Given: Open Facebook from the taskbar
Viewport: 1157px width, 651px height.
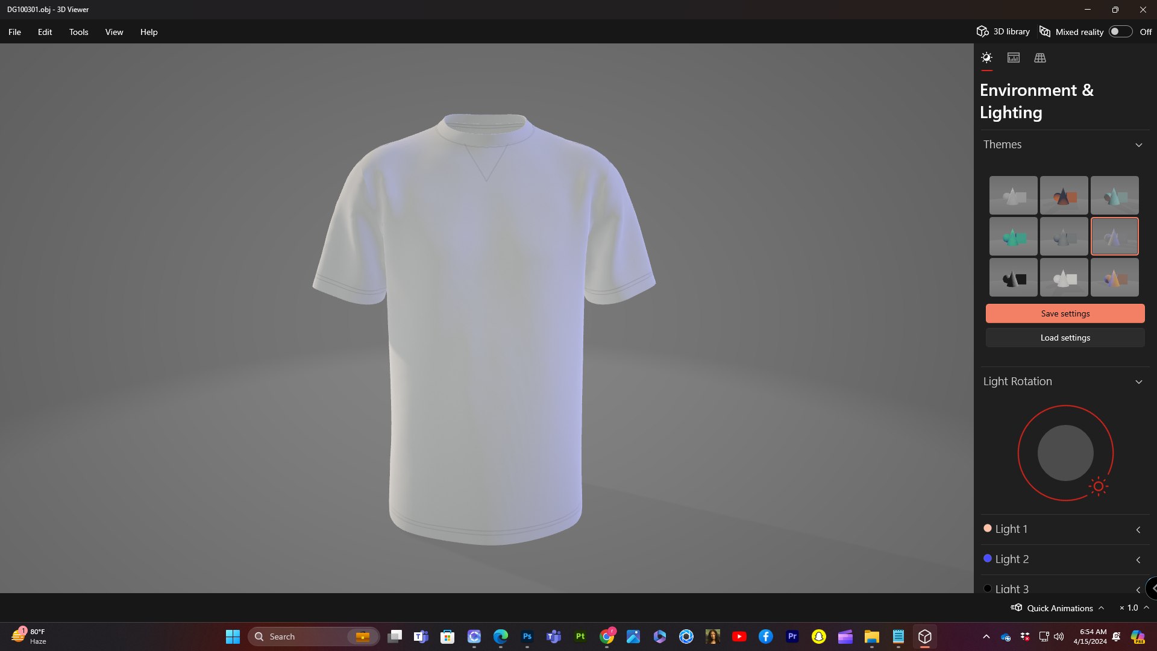Looking at the screenshot, I should (x=766, y=637).
